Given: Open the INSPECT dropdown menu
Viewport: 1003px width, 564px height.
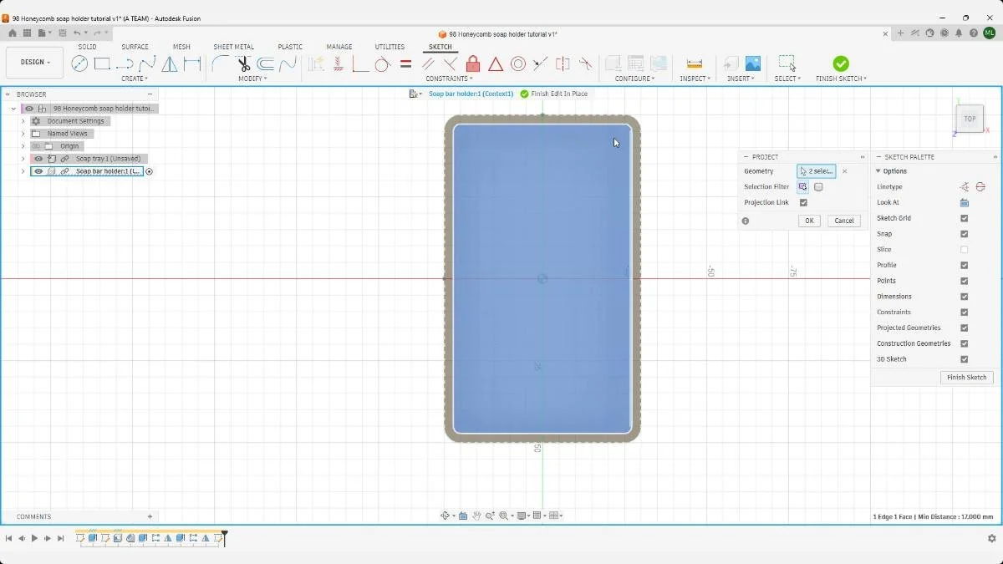Looking at the screenshot, I should click(695, 79).
